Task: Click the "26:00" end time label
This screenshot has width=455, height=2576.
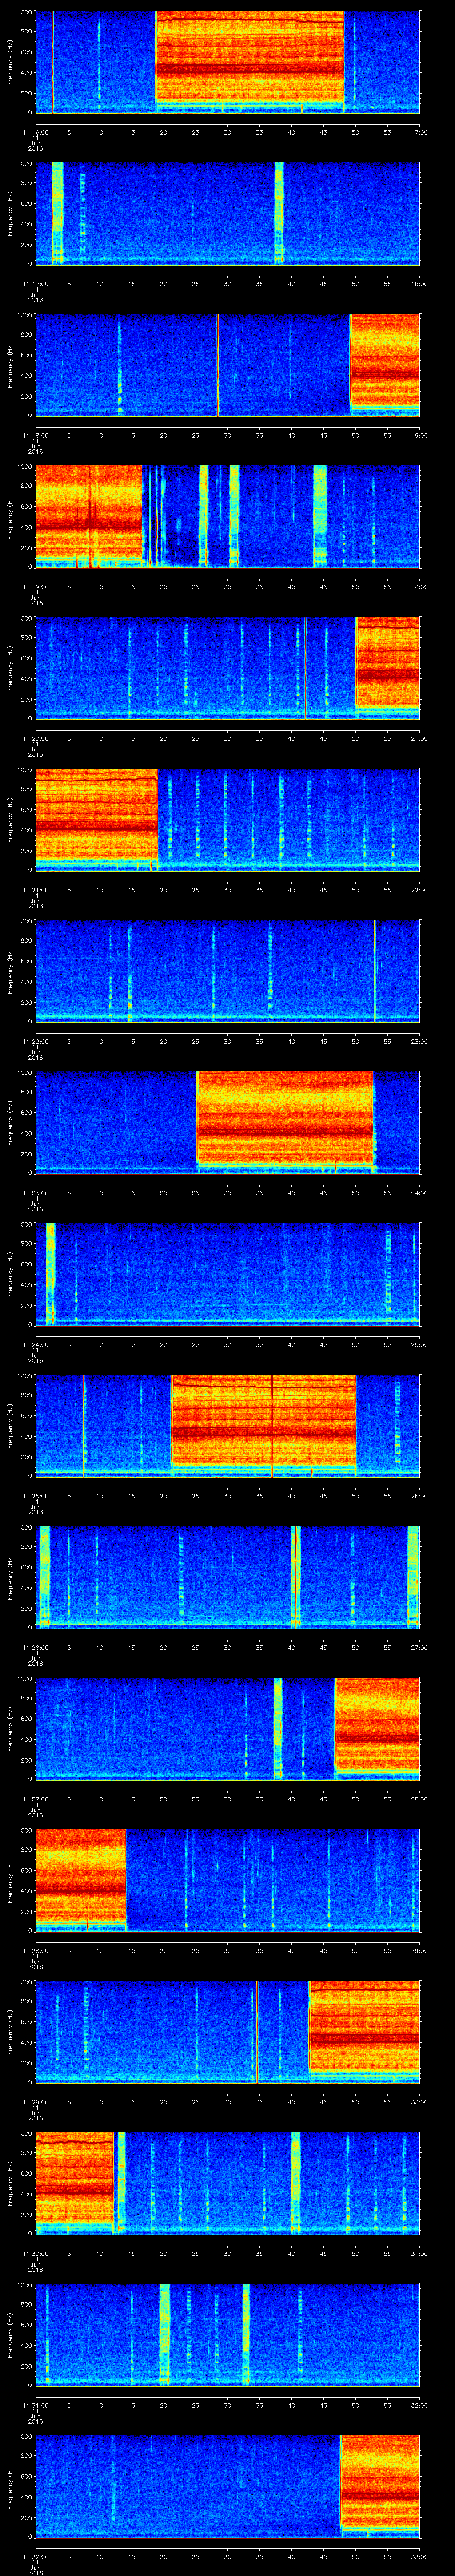Action: [x=419, y=1496]
